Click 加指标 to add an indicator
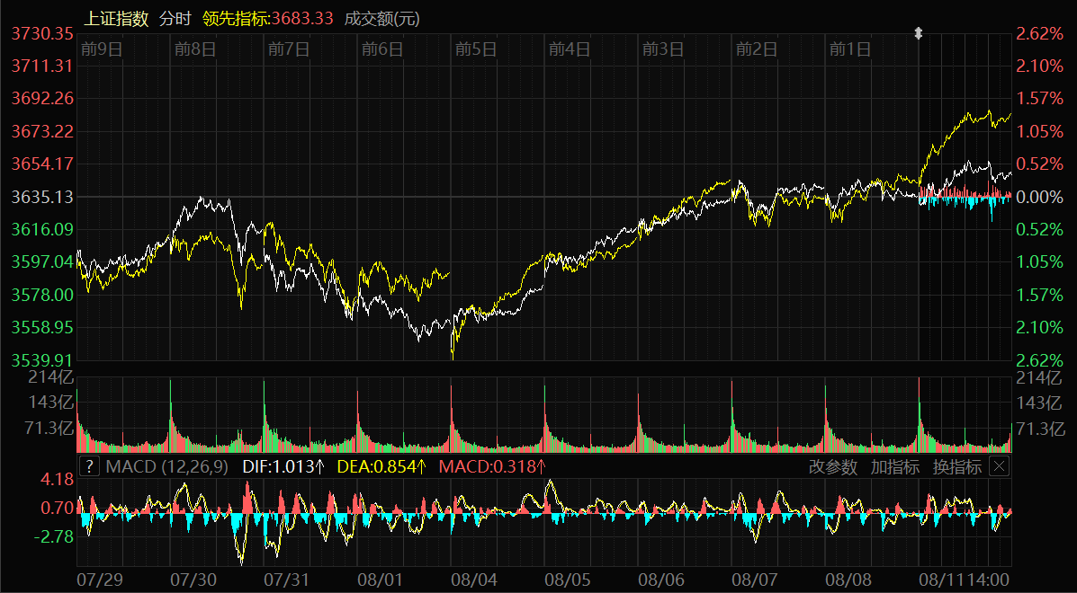 pos(894,466)
